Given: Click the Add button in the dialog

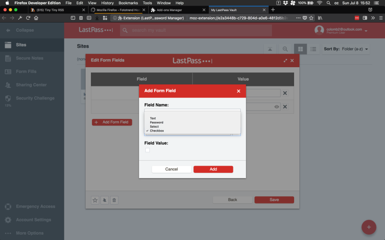Looking at the screenshot, I should [213, 169].
